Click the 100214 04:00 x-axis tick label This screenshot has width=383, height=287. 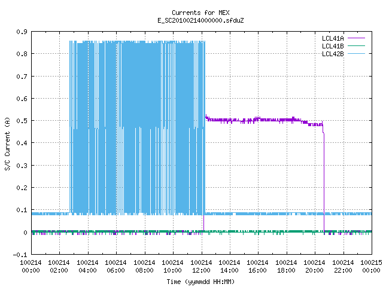(88, 267)
